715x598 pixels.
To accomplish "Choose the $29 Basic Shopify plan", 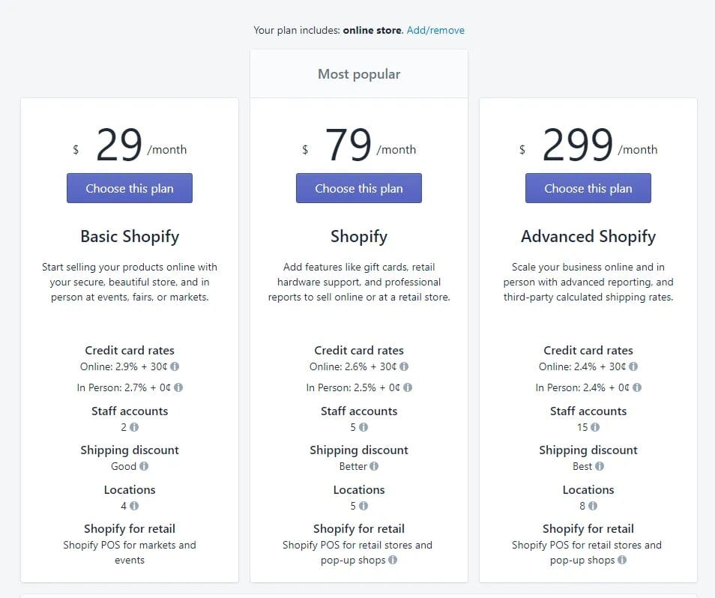I will (130, 188).
